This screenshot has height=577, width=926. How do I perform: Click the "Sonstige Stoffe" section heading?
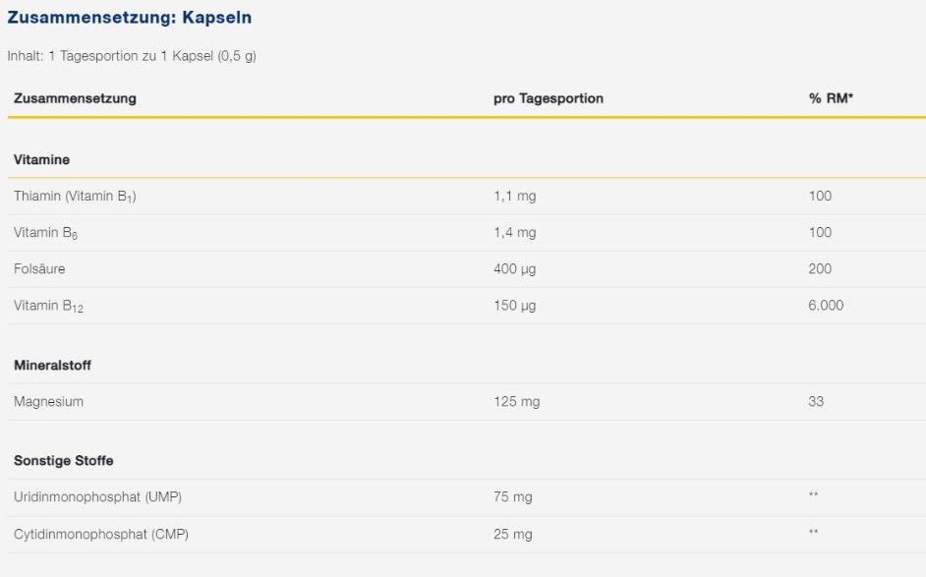[63, 460]
